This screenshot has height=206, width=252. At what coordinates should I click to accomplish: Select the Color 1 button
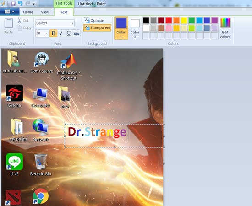click(x=121, y=28)
